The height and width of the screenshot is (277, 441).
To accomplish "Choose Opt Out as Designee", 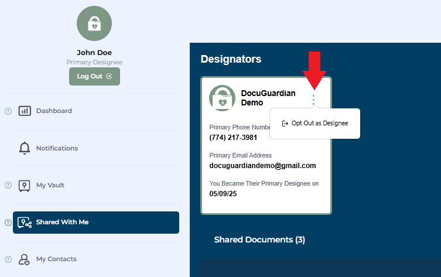I will [315, 123].
